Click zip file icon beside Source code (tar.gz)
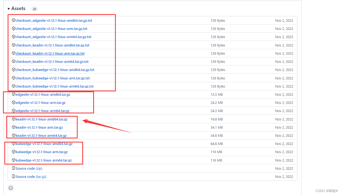Image resolution: width=342 pixels, height=195 pixels. tap(14, 177)
